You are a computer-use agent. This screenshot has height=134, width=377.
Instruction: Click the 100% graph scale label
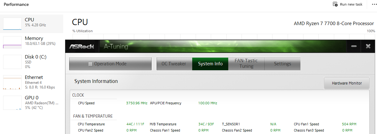tap(371, 31)
